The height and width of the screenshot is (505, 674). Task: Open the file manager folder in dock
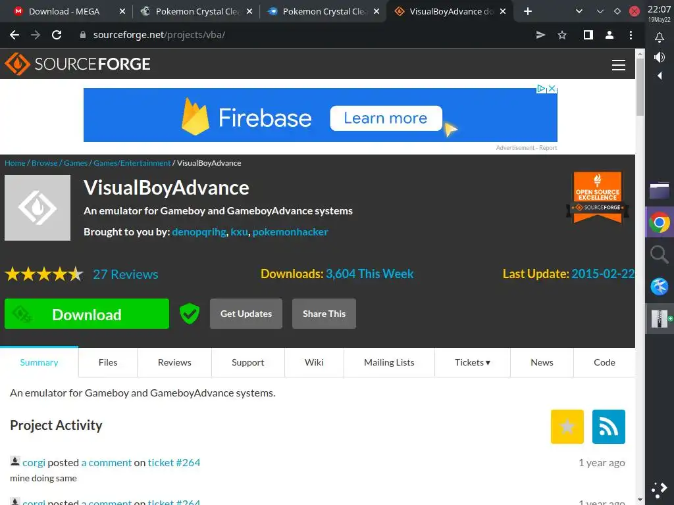660,191
